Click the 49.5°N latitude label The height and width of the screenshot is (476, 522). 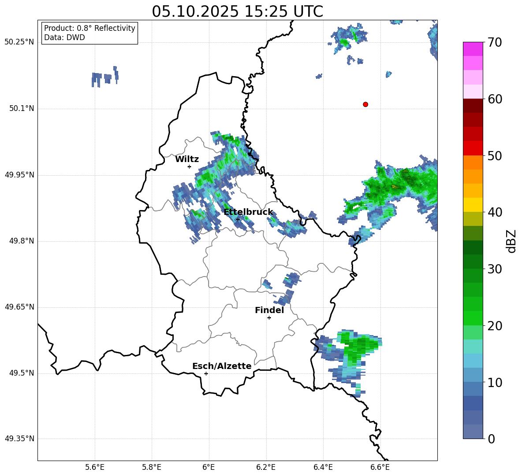tap(22, 373)
